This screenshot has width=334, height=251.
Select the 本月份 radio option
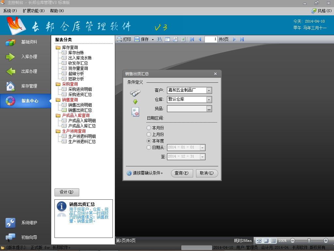click(149, 128)
